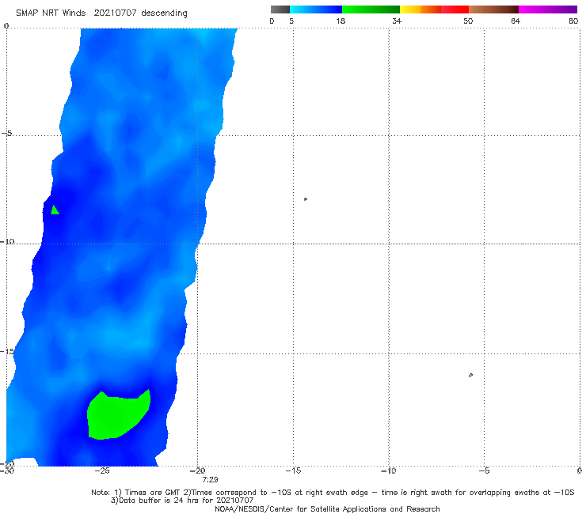This screenshot has height=514, width=586.
Task: Click the cyan-to-blue segment of the color scale
Action: (316, 9)
